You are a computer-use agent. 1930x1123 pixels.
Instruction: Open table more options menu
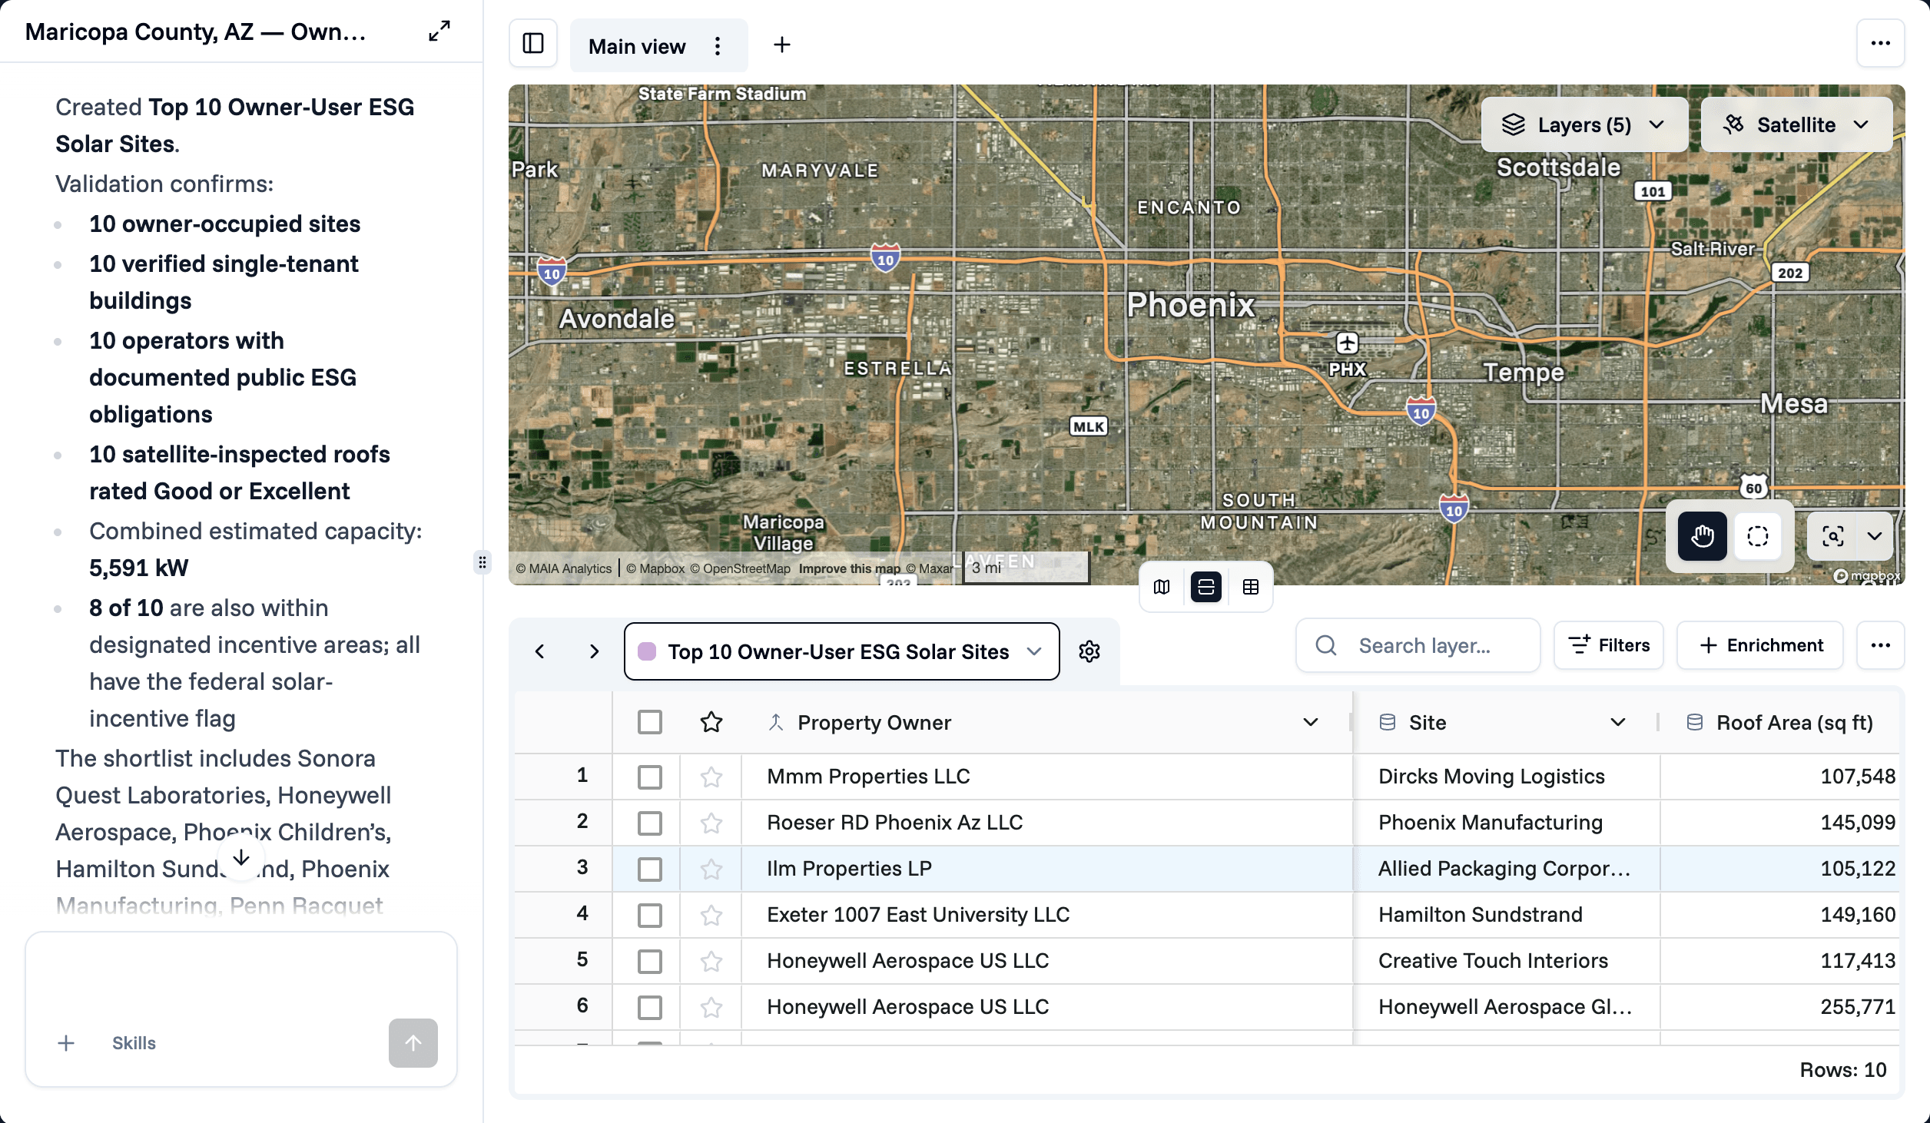click(1880, 645)
